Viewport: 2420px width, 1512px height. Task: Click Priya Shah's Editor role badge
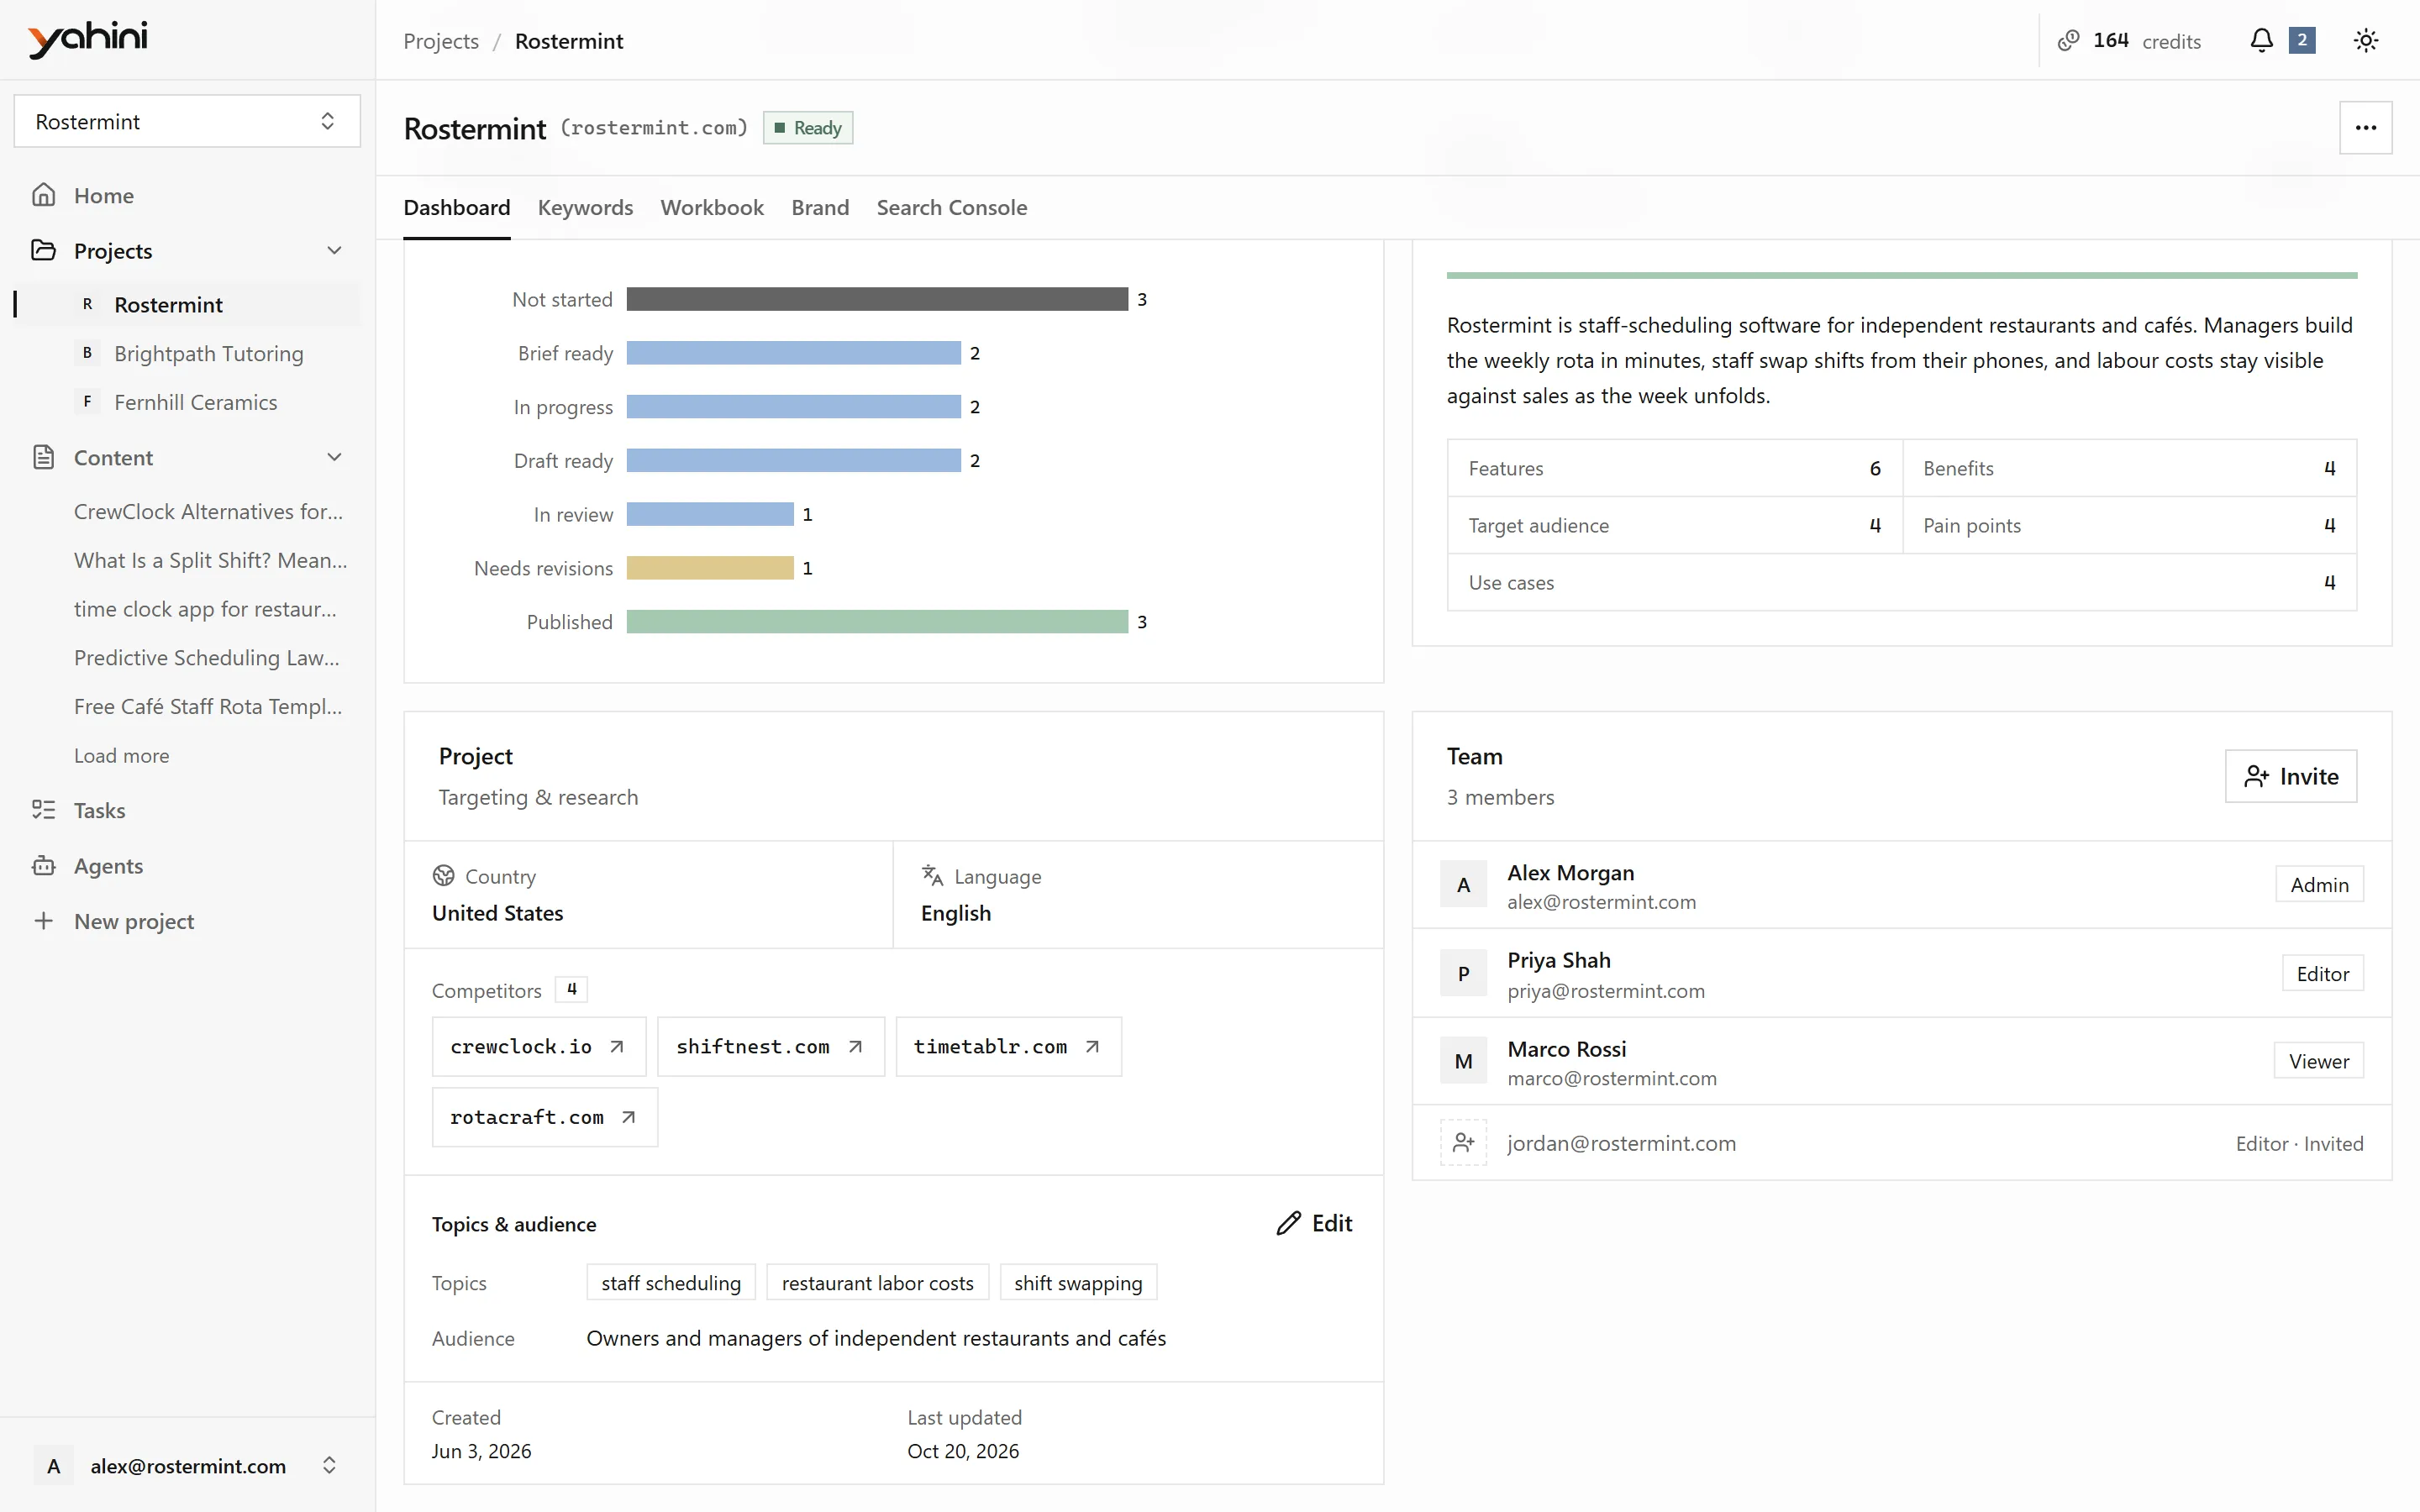(2322, 974)
